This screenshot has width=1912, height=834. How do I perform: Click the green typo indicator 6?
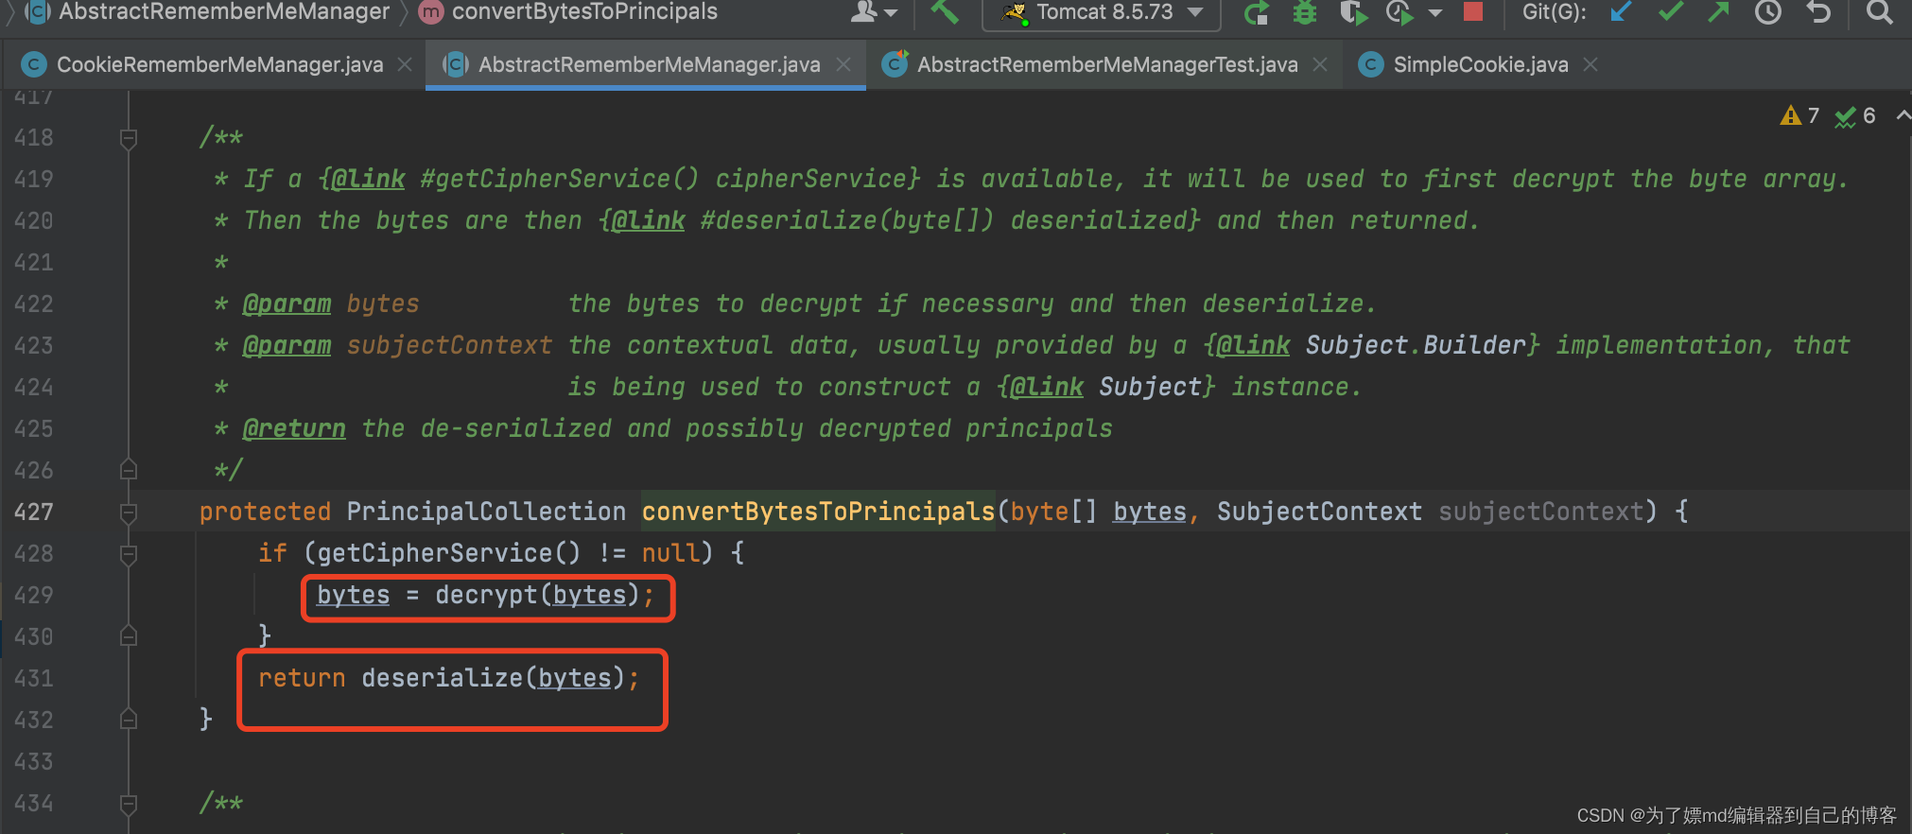[1855, 115]
